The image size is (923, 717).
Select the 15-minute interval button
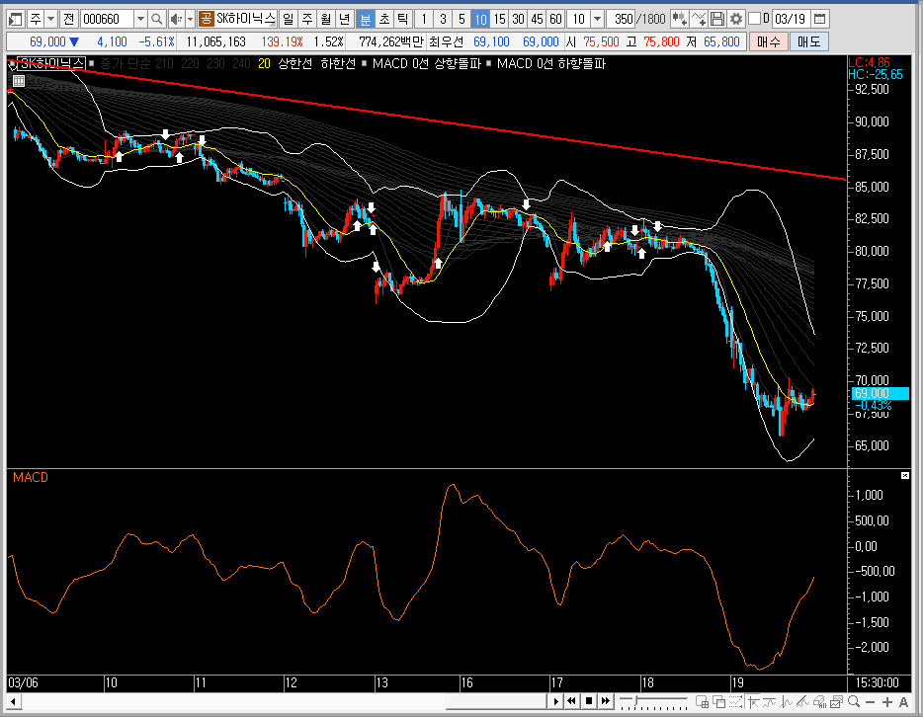tap(499, 20)
